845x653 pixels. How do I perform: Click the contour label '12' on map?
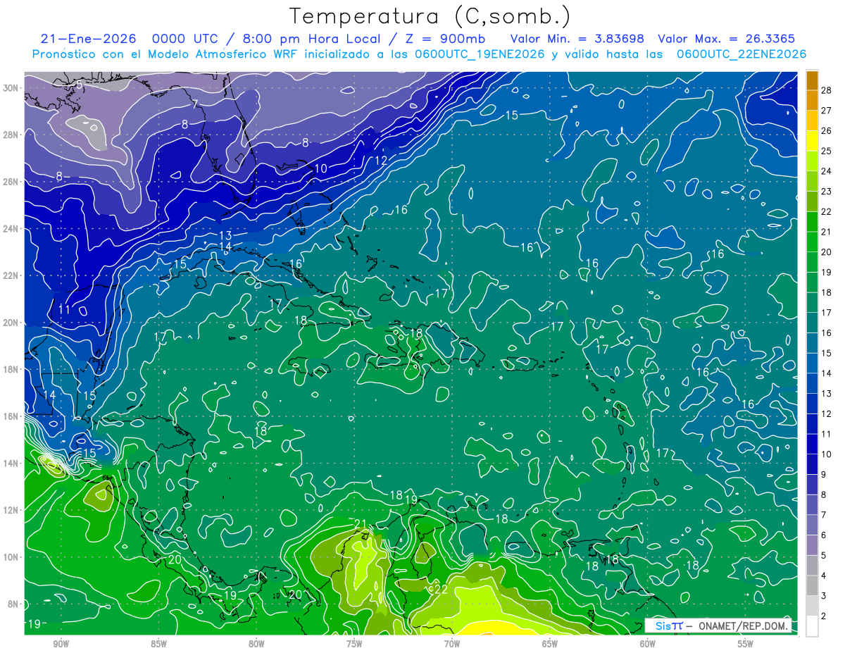click(x=381, y=160)
